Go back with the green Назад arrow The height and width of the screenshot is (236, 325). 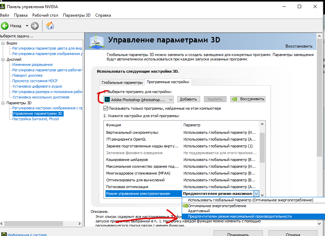point(5,26)
